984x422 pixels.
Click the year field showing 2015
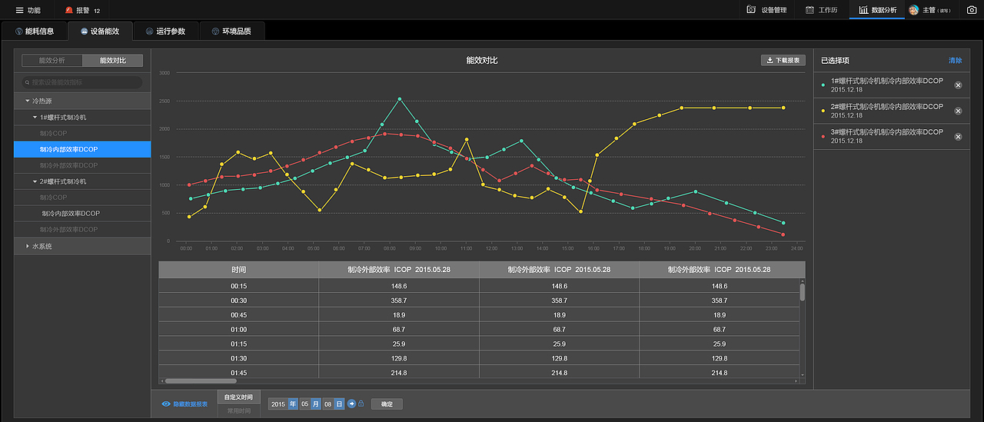(278, 404)
